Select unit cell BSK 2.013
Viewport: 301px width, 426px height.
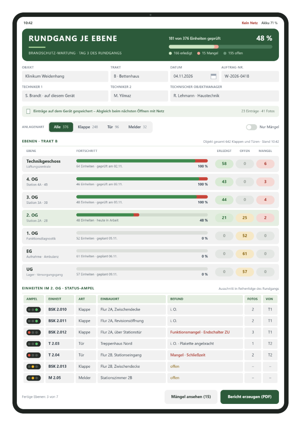[x=60, y=367]
